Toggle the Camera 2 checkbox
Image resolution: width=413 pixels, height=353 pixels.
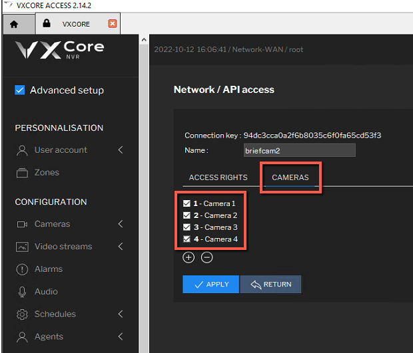[x=187, y=215]
